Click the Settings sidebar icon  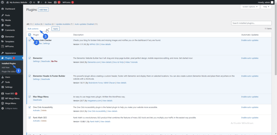click(3, 87)
